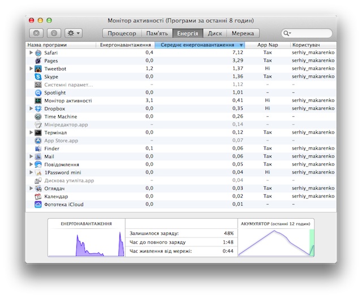This screenshot has height=298, width=362.
Task: Click the quit process toolbar button
Action: pos(36,33)
